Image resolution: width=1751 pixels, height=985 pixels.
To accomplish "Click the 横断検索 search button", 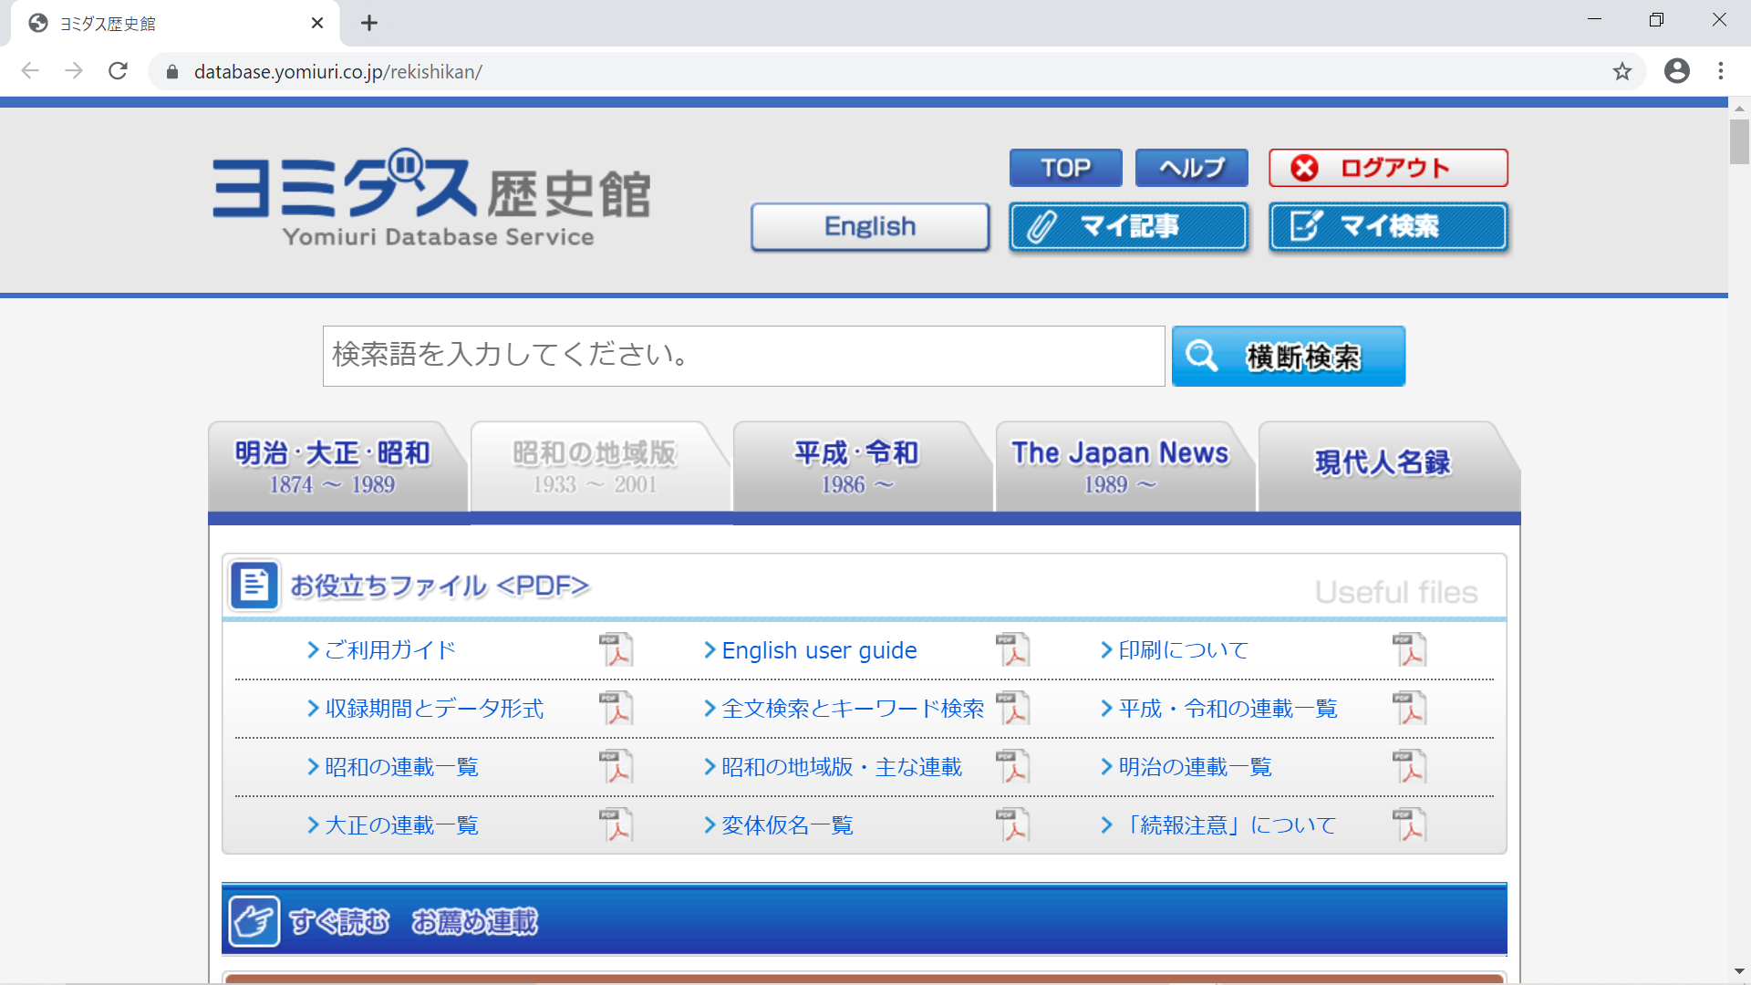I will 1288,356.
